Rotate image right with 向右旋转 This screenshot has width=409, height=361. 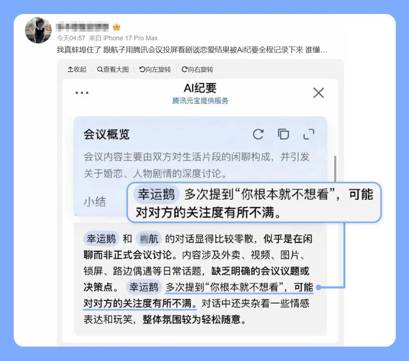click(197, 69)
